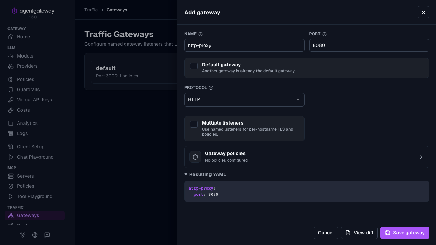Image resolution: width=436 pixels, height=245 pixels.
Task: Open Providers via its sidebar icon
Action: click(11, 66)
